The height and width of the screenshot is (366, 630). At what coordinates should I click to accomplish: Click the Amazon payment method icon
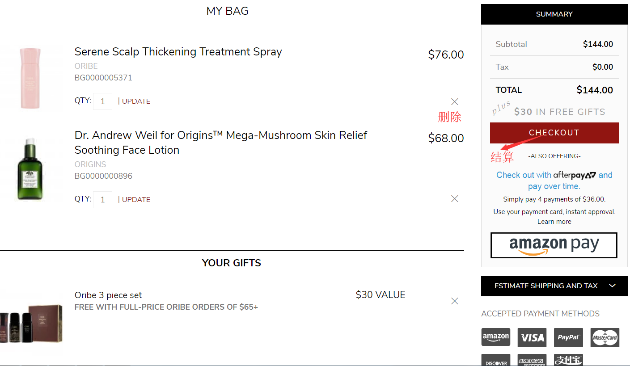[x=496, y=337]
